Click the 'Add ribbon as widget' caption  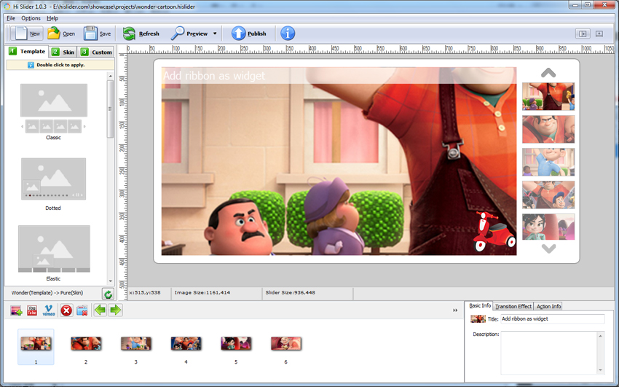pyautogui.click(x=214, y=76)
